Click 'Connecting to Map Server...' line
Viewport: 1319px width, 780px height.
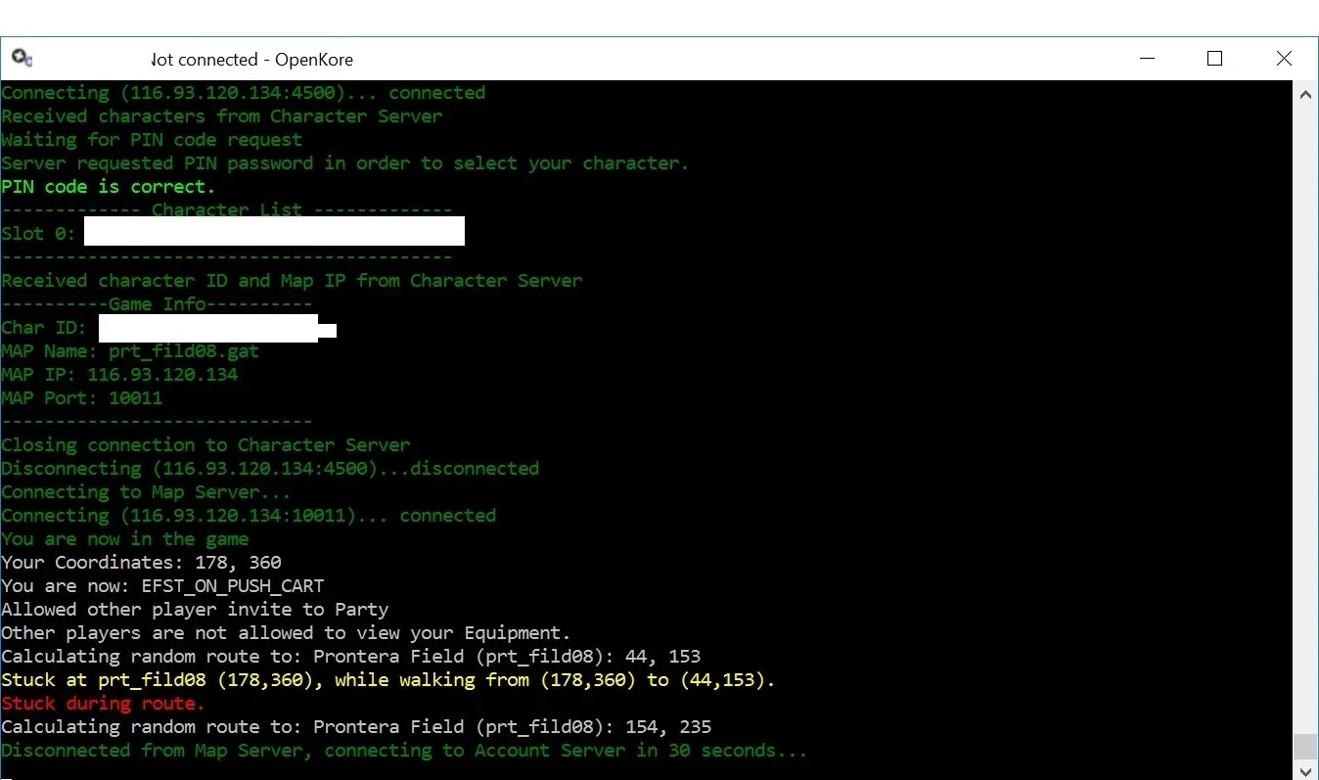pos(146,492)
